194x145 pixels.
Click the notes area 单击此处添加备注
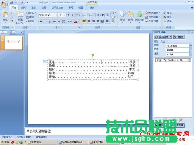coord(39,131)
